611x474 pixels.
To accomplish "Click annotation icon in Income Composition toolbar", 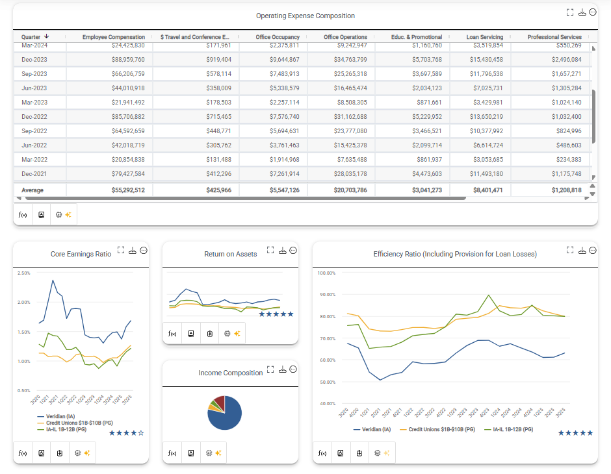I will click(x=191, y=453).
